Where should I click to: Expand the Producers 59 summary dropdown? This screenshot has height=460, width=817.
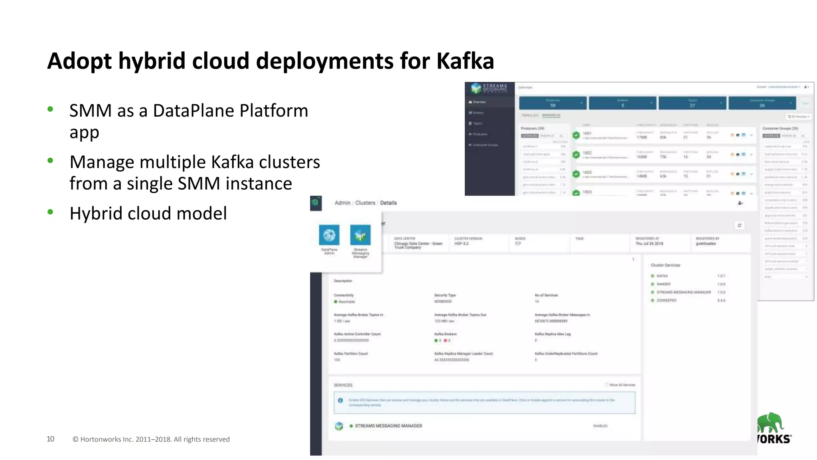tap(581, 103)
